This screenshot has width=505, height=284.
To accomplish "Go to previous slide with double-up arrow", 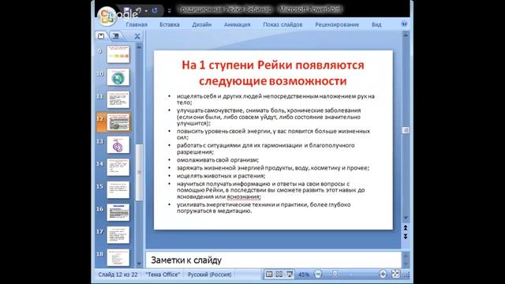I will tap(406, 228).
